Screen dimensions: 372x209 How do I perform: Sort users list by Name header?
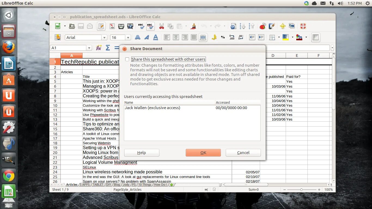point(169,102)
